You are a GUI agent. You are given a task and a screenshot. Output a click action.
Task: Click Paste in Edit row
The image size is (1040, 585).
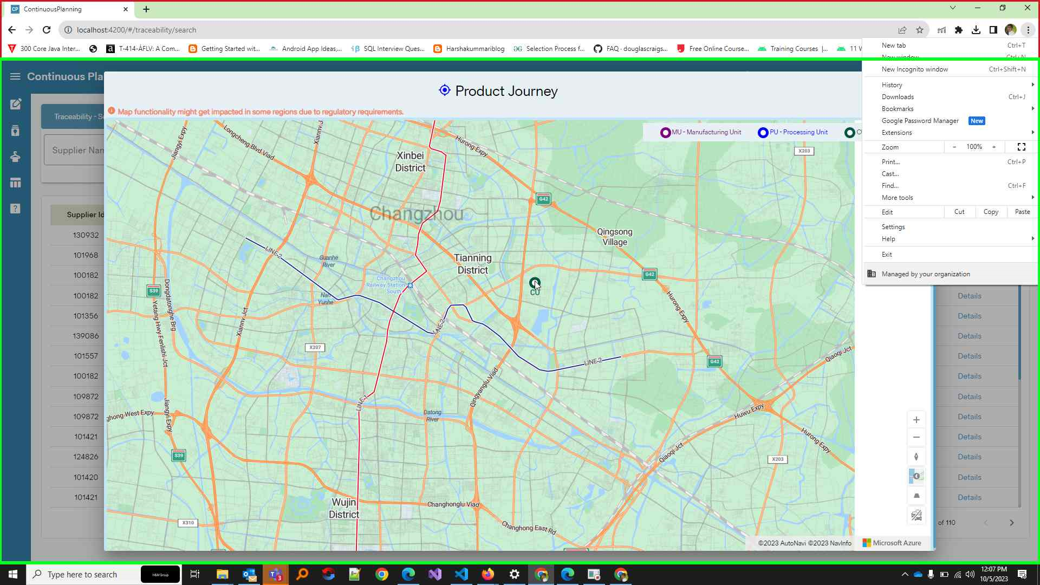click(1022, 212)
